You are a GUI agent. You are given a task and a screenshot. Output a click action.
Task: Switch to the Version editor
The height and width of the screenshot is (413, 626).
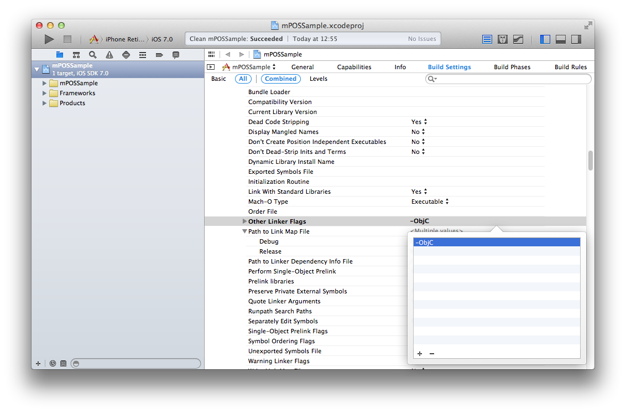point(518,39)
